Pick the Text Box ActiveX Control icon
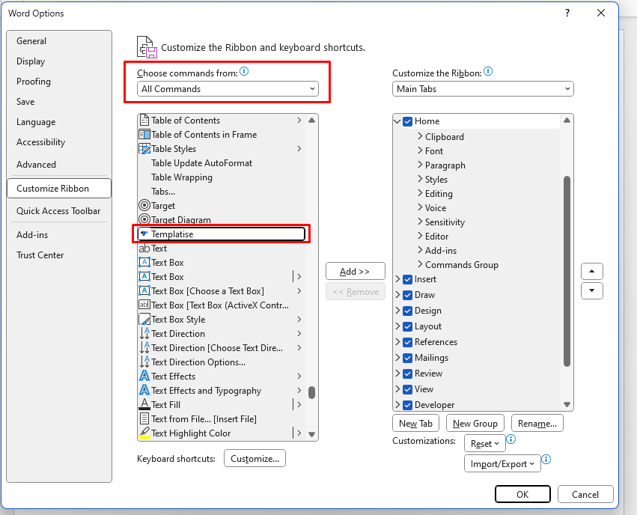 (144, 305)
